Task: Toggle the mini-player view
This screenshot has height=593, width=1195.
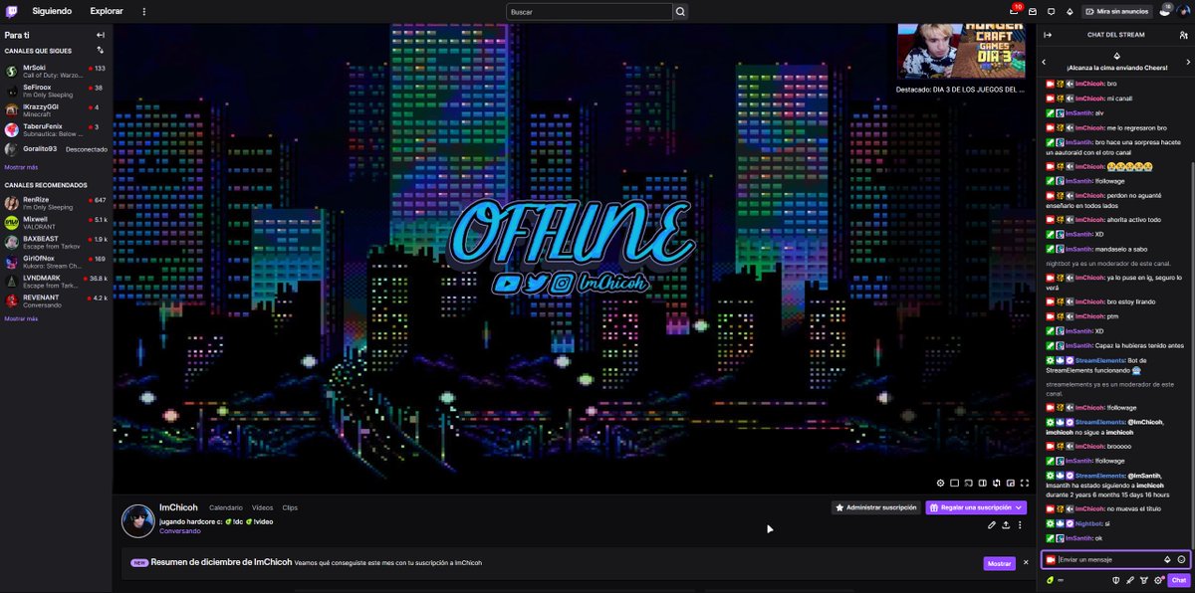Action: (x=1010, y=483)
